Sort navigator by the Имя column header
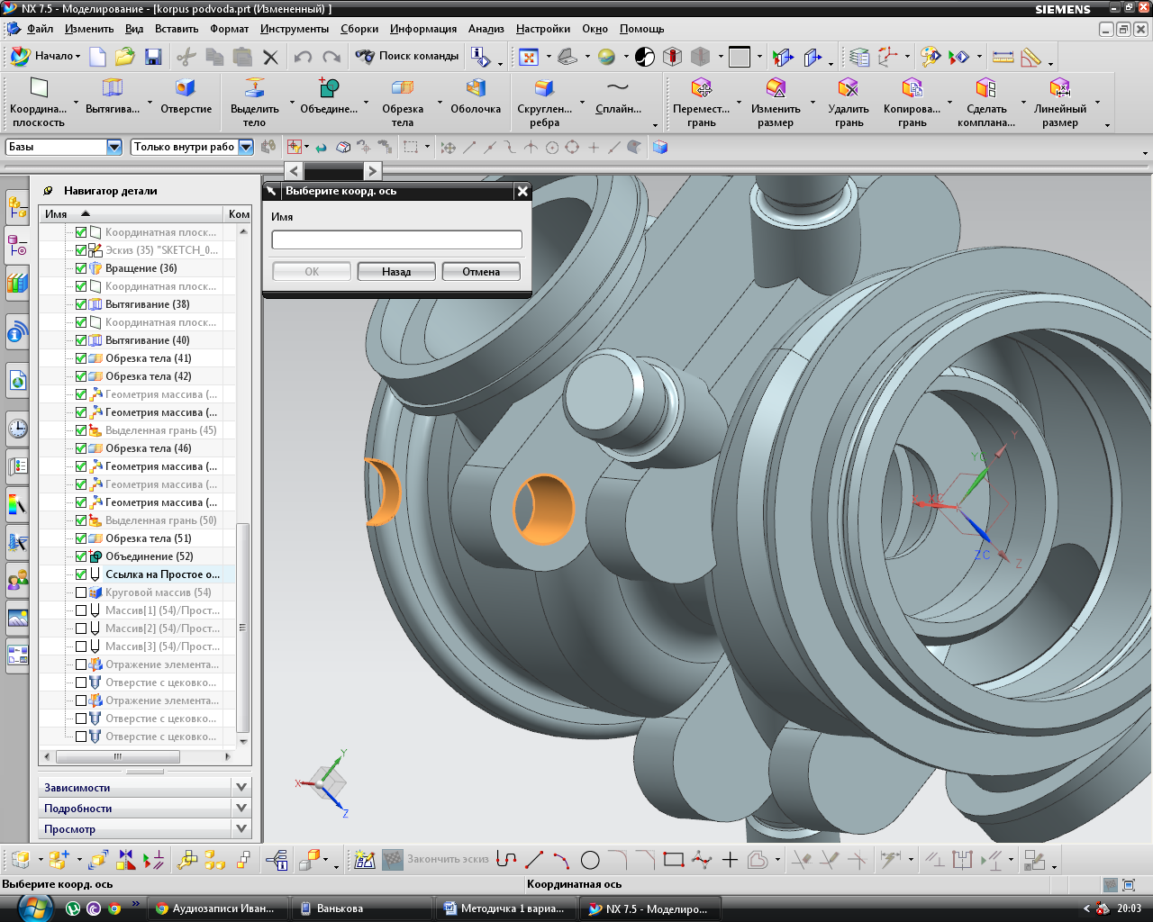Viewport: 1153px width, 922px height. click(132, 213)
